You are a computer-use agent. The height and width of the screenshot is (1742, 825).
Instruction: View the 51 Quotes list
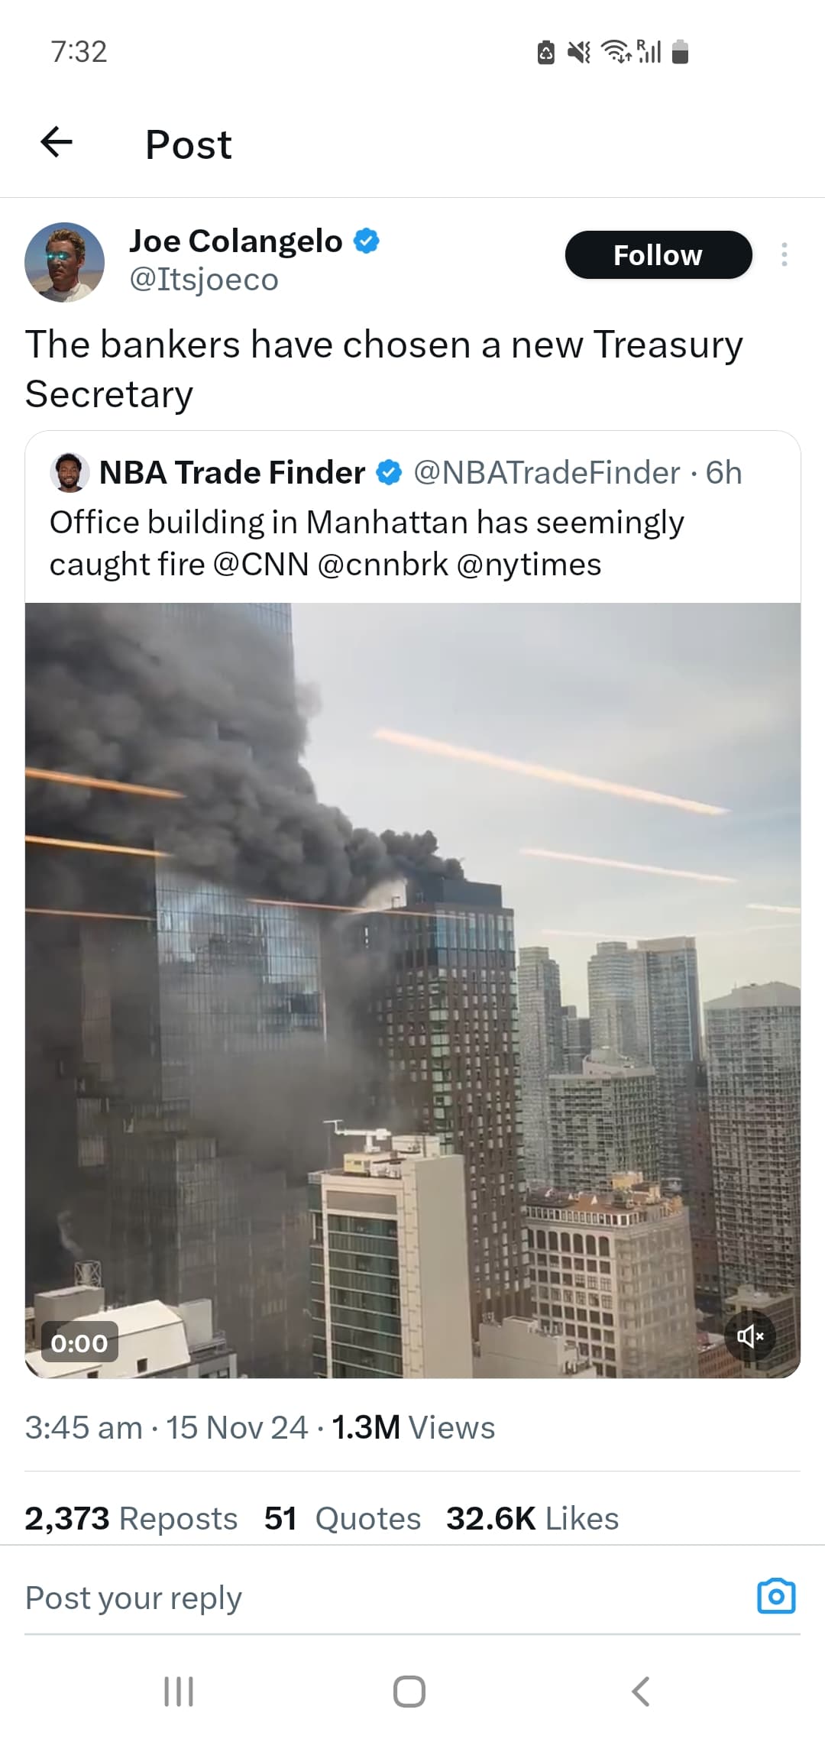click(x=342, y=1519)
